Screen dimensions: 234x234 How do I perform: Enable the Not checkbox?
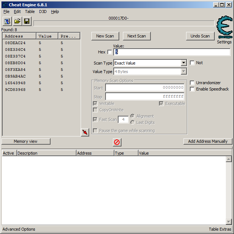(192, 63)
